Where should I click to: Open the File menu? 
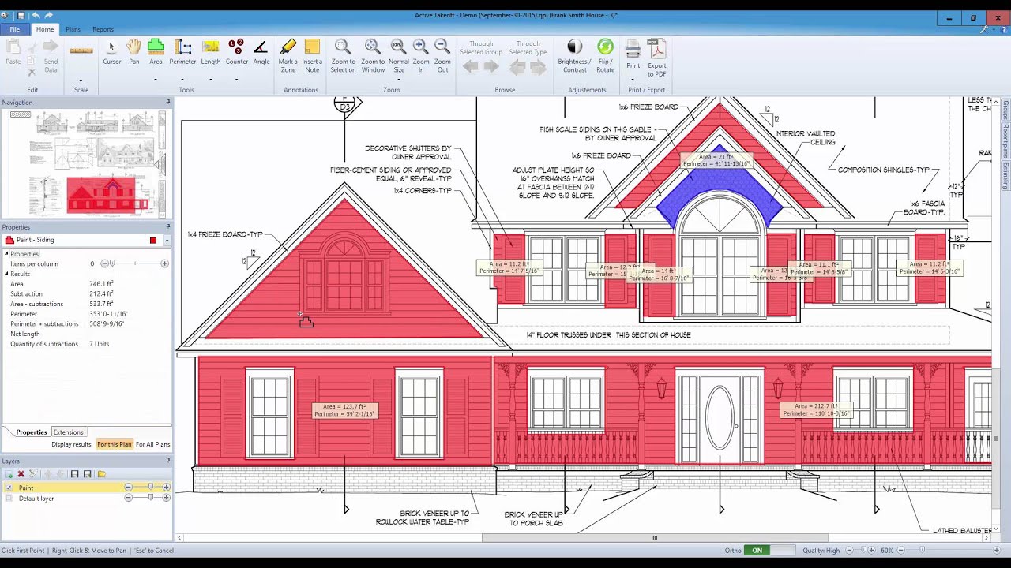pos(14,29)
